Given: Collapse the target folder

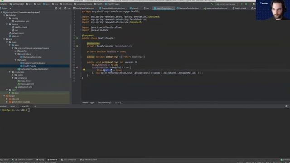Looking at the screenshot, I should [x=4, y=96].
